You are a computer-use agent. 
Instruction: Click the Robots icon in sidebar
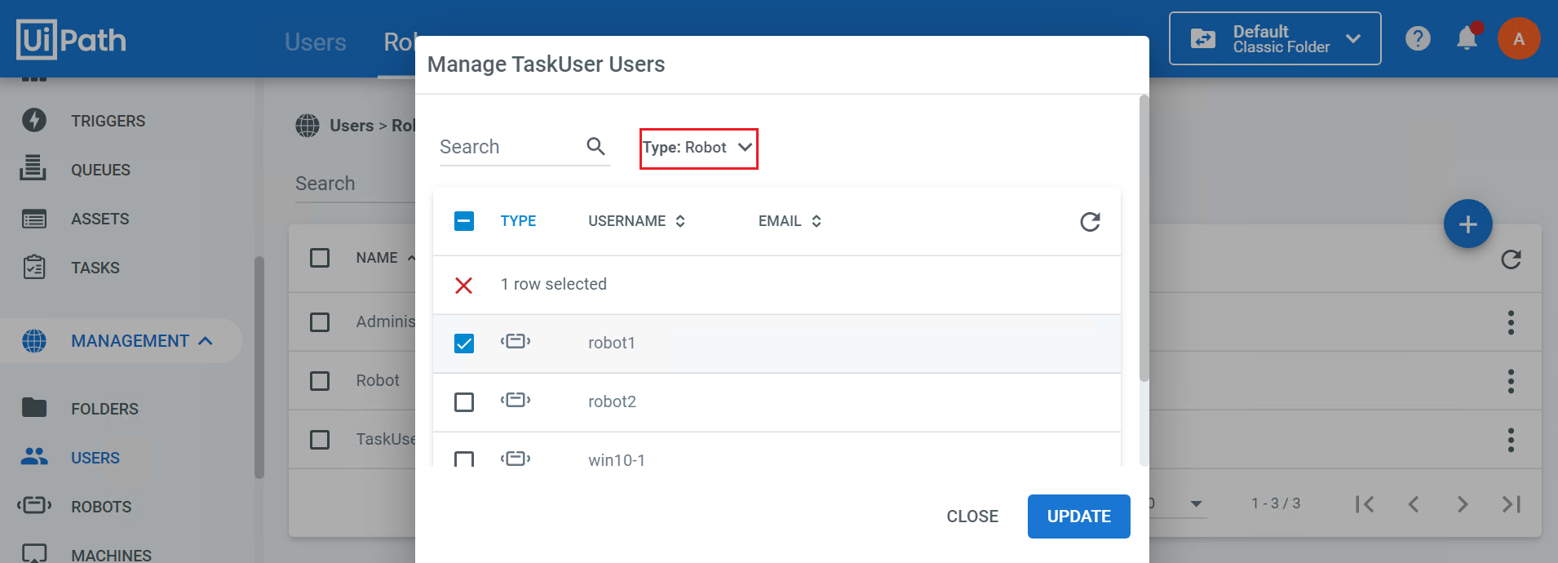pos(34,505)
